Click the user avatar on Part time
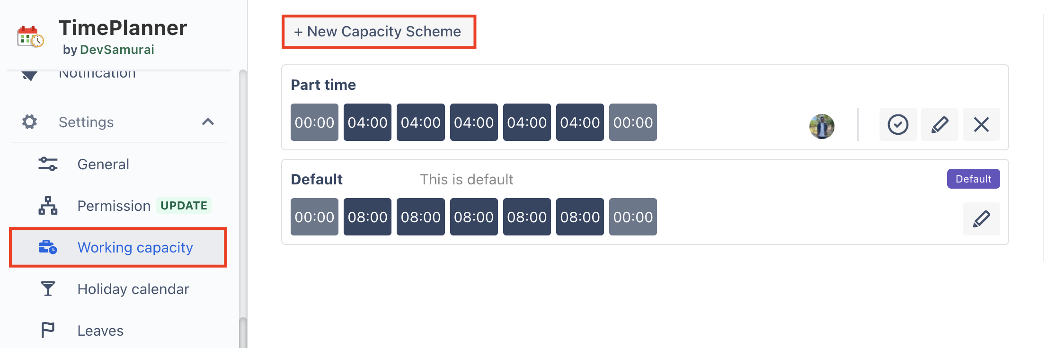1048x348 pixels. 822,126
